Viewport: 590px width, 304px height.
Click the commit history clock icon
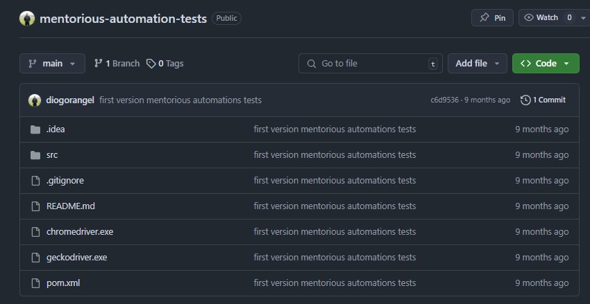[x=525, y=100]
